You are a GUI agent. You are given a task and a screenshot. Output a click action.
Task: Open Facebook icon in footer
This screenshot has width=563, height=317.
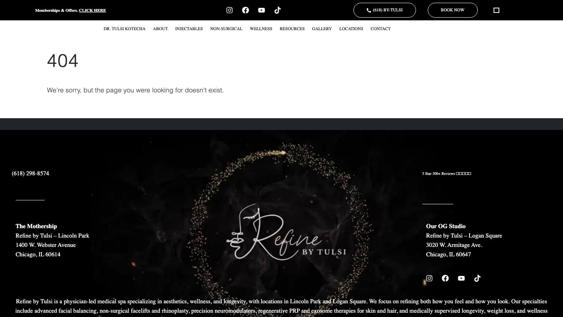pyautogui.click(x=445, y=278)
